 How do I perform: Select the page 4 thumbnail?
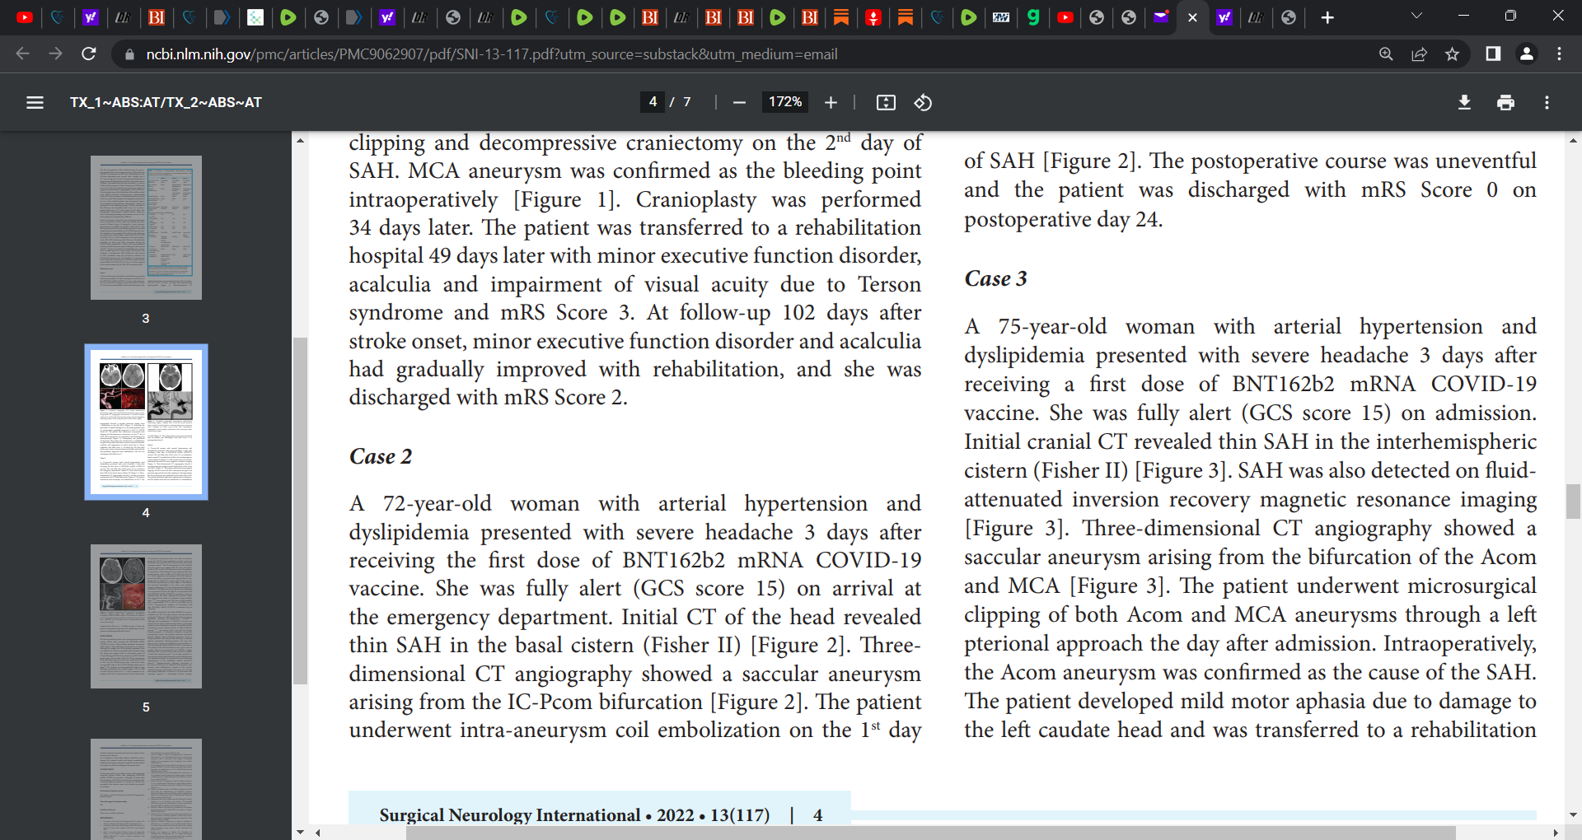pyautogui.click(x=146, y=422)
